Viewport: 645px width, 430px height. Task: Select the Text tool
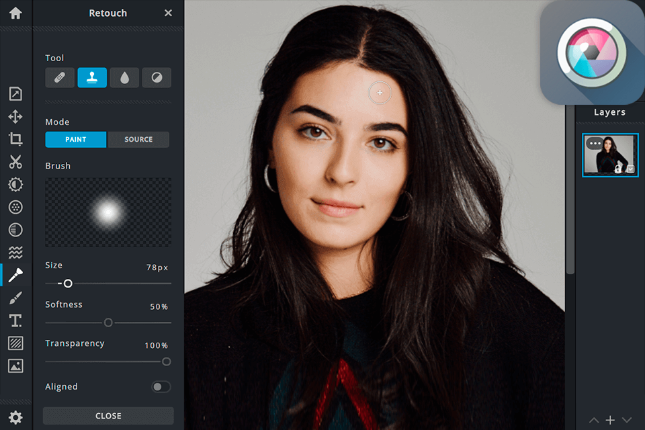tap(15, 320)
